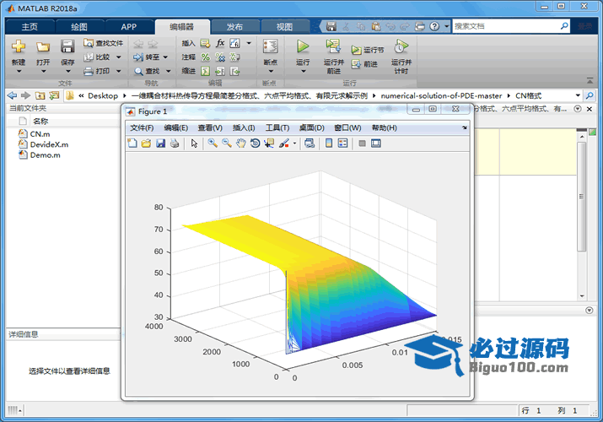This screenshot has width=603, height=422.
Task: Toggle the data cursor tool
Action: 269,143
